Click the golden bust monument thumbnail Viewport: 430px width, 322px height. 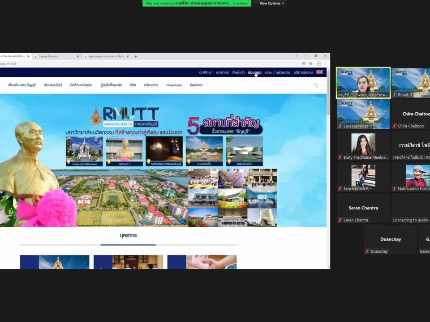(125, 151)
